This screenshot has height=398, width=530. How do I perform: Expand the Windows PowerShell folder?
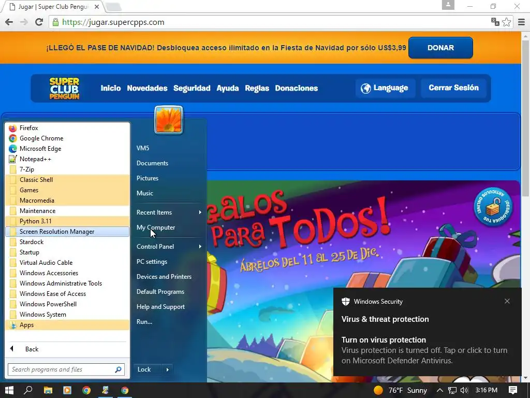click(67, 304)
